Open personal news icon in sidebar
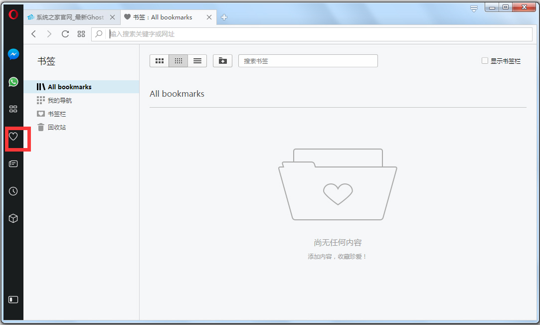Image resolution: width=540 pixels, height=325 pixels. coord(13,163)
